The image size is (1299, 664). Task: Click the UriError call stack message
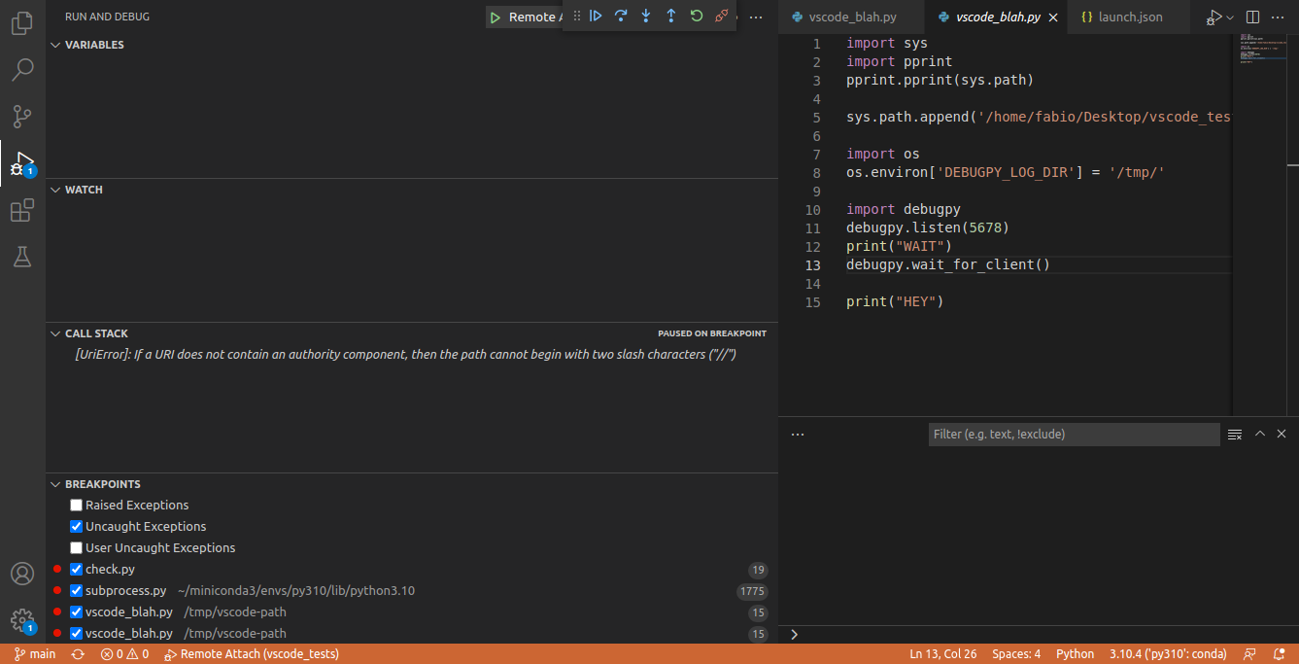click(x=405, y=355)
